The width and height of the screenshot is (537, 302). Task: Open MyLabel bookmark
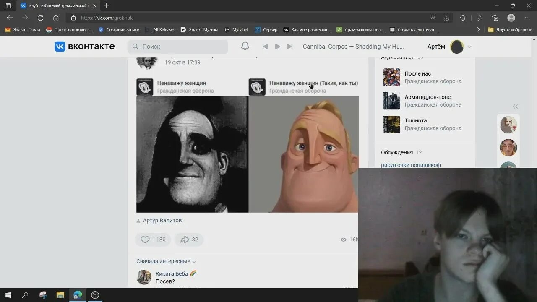(x=236, y=29)
